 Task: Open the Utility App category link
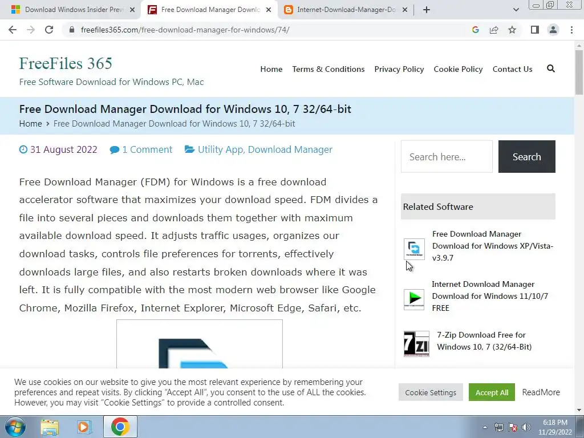tap(221, 149)
